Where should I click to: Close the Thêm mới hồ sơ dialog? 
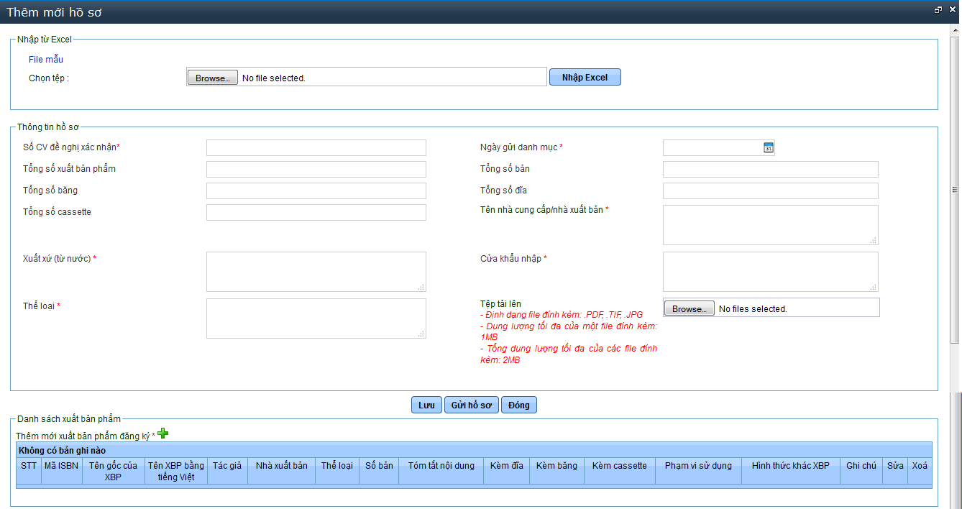pyautogui.click(x=951, y=9)
